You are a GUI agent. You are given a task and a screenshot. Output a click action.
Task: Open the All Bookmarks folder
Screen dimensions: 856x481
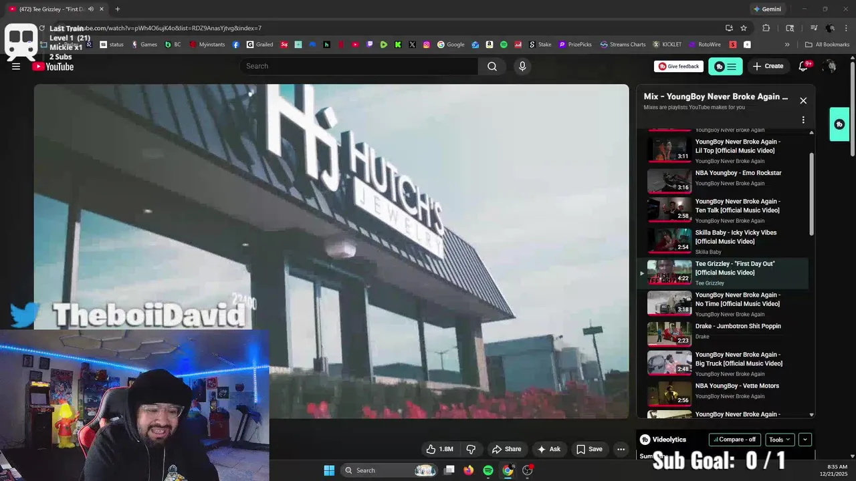(827, 45)
